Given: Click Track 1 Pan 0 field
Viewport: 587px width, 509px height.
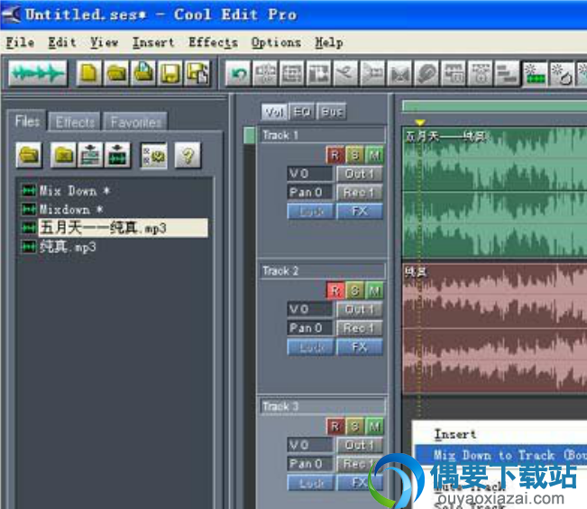Looking at the screenshot, I should pyautogui.click(x=309, y=192).
